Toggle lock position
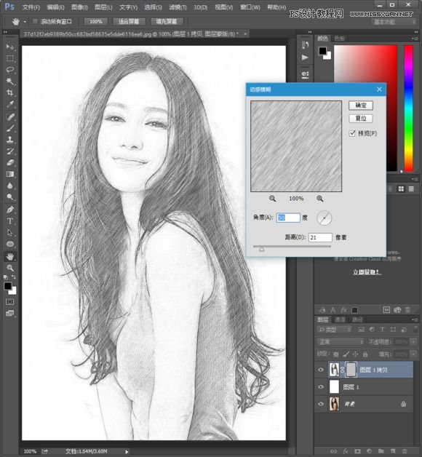422x457 pixels. pos(355,354)
